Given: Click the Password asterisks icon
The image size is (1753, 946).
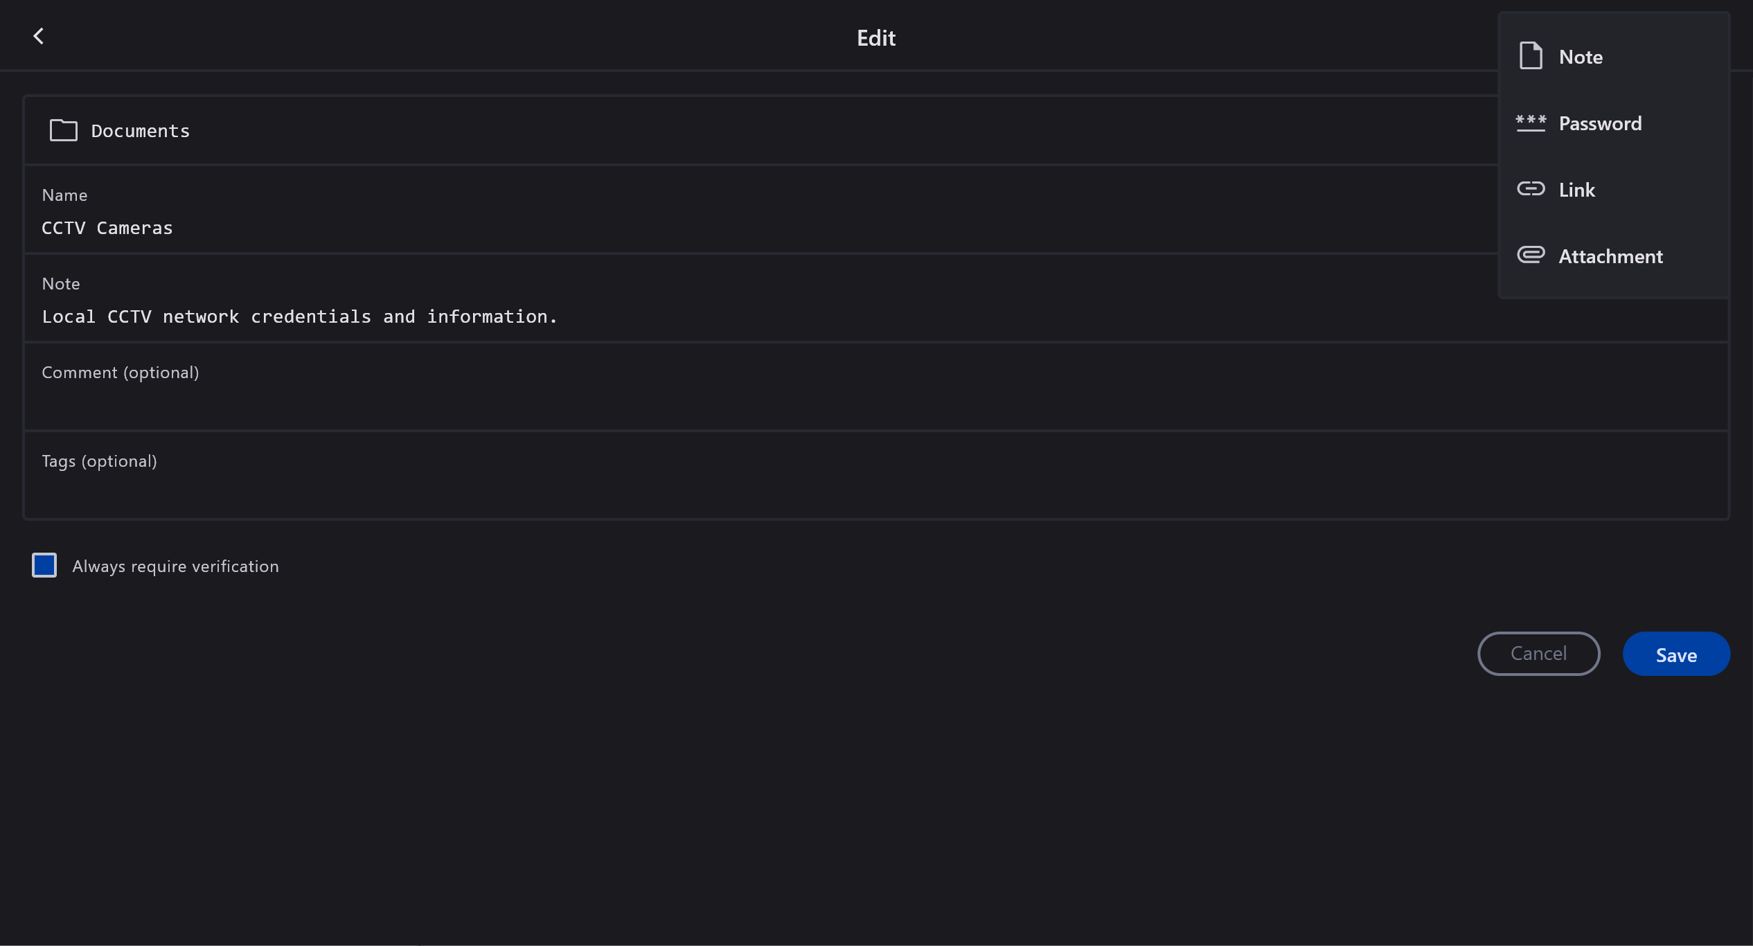Looking at the screenshot, I should point(1530,123).
